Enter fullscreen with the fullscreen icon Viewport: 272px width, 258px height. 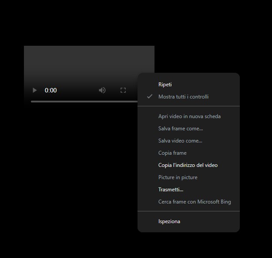pyautogui.click(x=123, y=90)
